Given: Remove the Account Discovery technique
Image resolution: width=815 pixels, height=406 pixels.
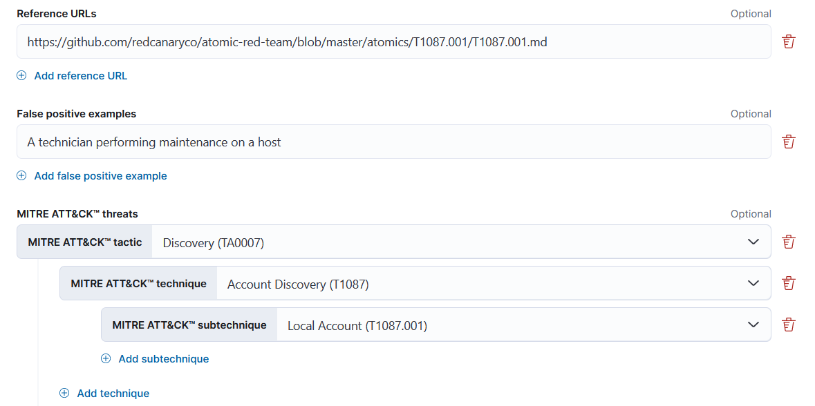Looking at the screenshot, I should click(789, 283).
